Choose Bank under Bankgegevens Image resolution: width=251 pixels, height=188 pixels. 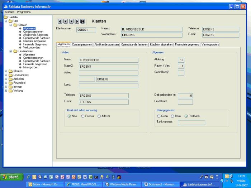point(172,116)
